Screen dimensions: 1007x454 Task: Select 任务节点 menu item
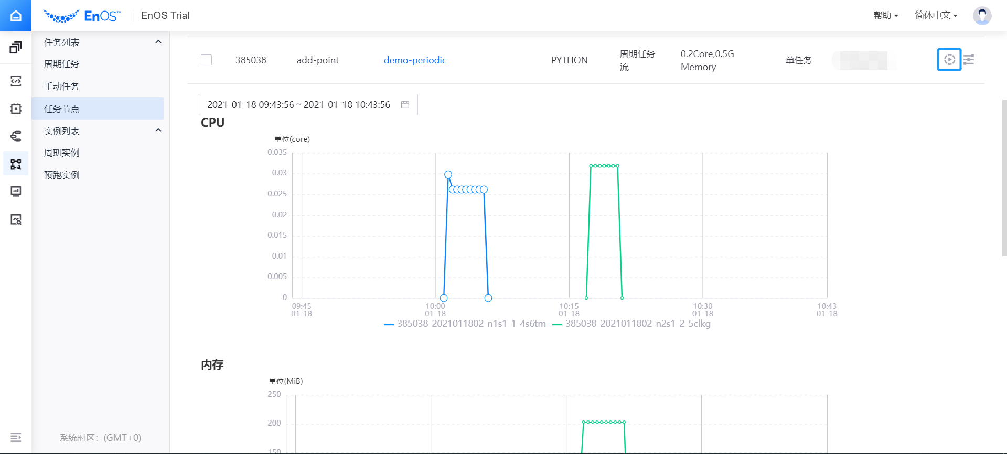(x=98, y=108)
